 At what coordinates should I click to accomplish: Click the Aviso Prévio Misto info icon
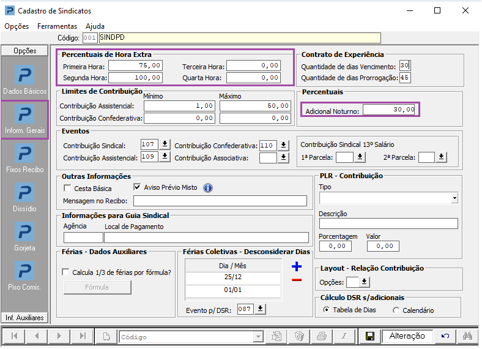(x=208, y=188)
